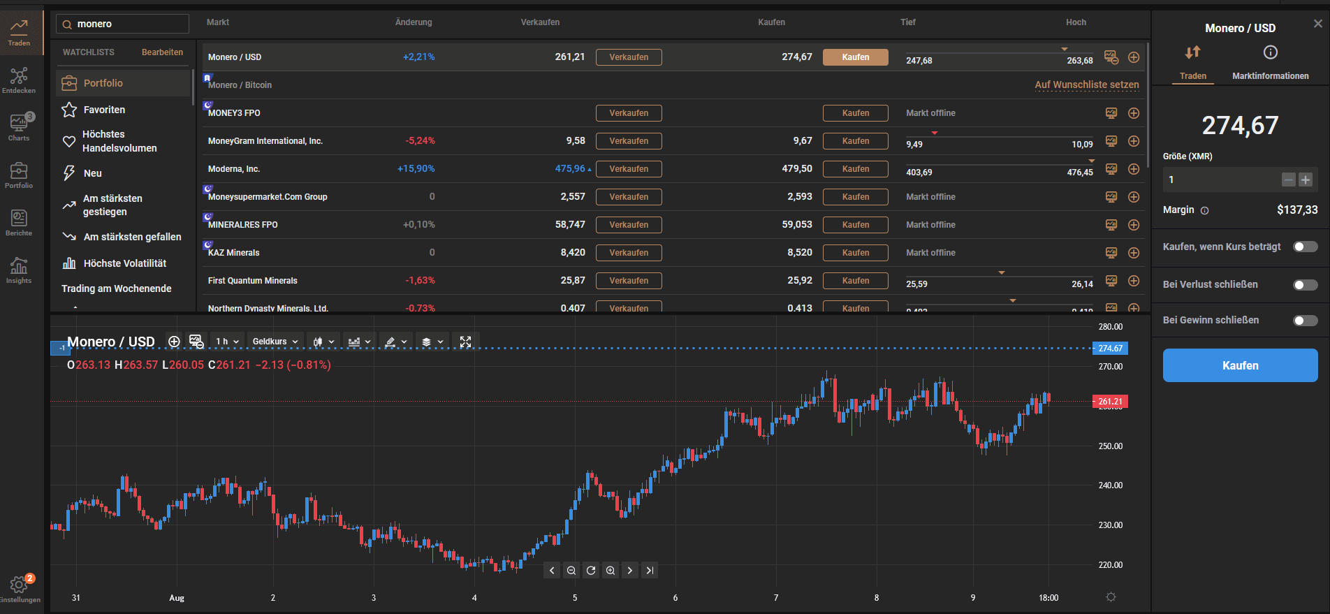Zoom out on the chart
Viewport: 1330px width, 614px height.
571,571
